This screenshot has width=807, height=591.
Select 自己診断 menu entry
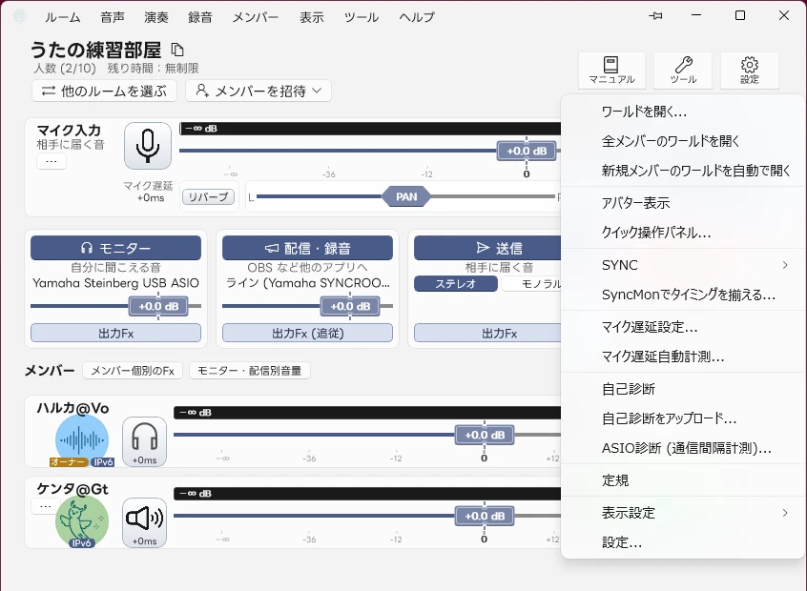click(682, 389)
